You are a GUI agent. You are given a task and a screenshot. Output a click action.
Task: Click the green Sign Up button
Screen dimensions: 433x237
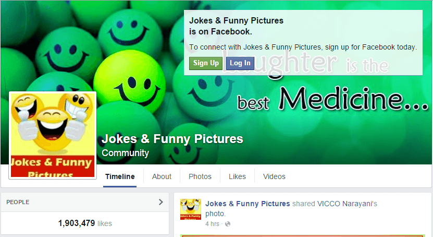click(x=206, y=63)
